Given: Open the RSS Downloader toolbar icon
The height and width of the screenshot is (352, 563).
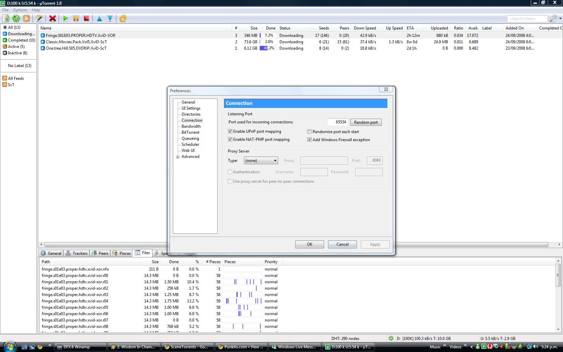Looking at the screenshot, I should [26, 19].
